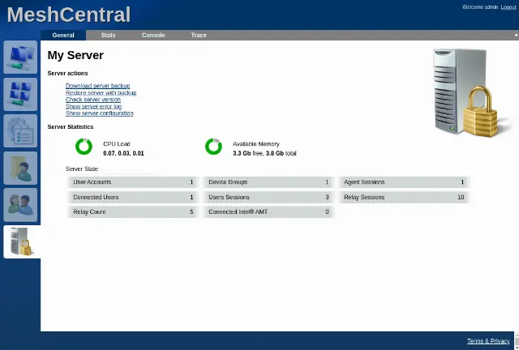
Task: Click the Welcome admin text
Action: tap(481, 7)
